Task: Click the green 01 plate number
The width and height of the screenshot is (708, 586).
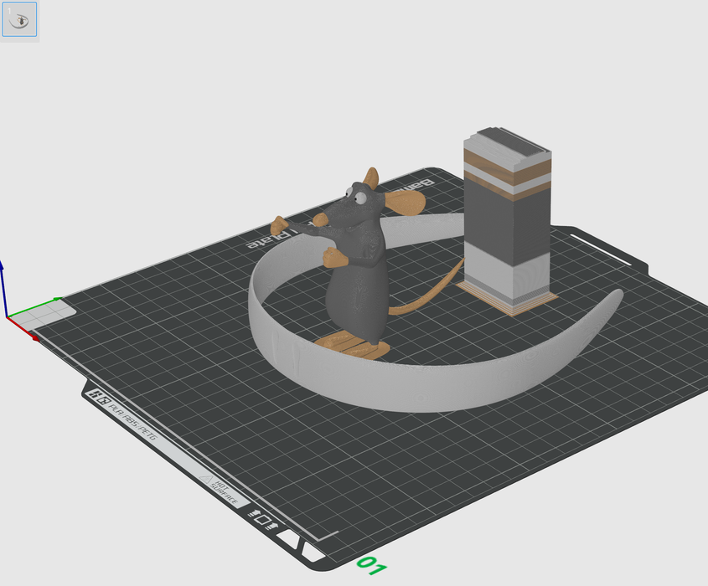Action: coord(370,566)
